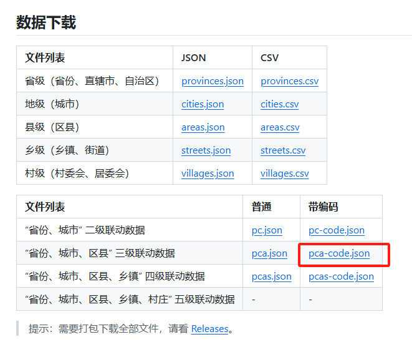Screen dimensions: 412x352
Task: Click the 数据下载 section heading
Action: click(x=46, y=23)
